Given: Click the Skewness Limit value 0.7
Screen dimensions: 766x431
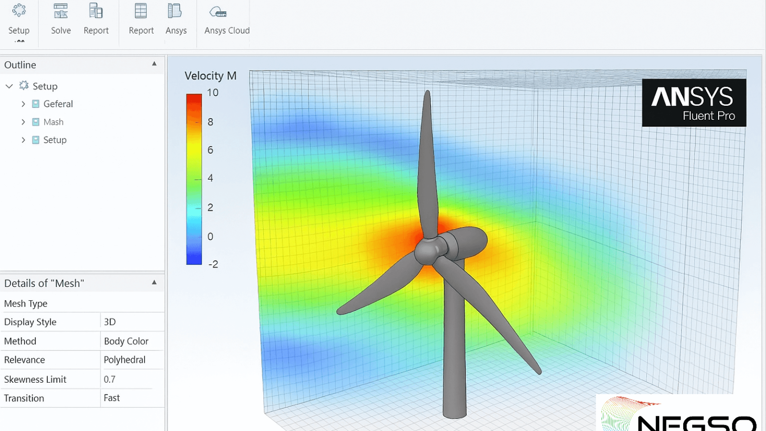Looking at the screenshot, I should [110, 379].
